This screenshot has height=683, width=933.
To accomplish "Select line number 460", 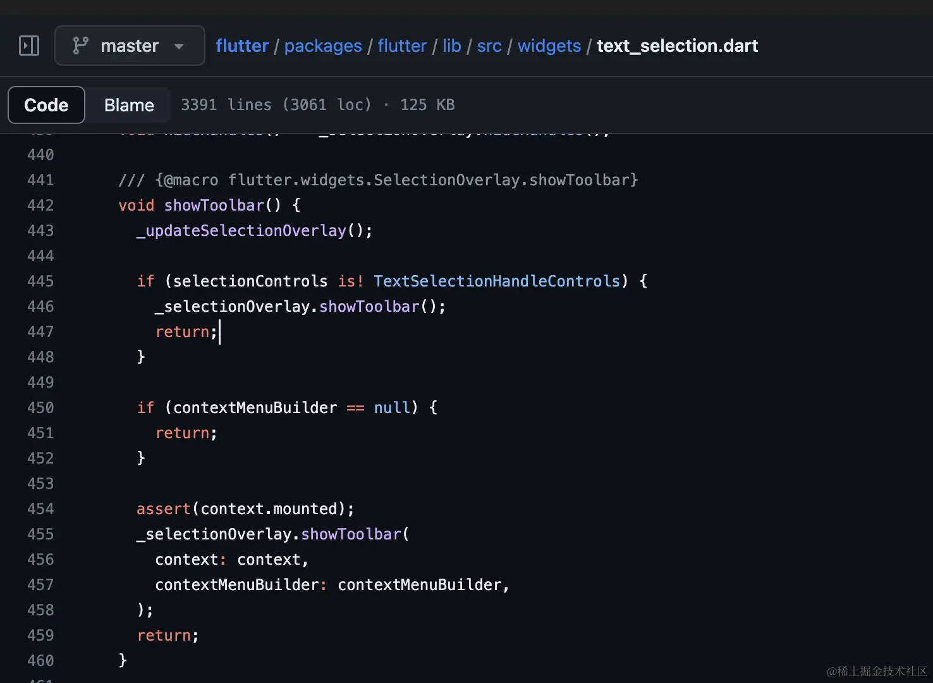I will point(40,661).
